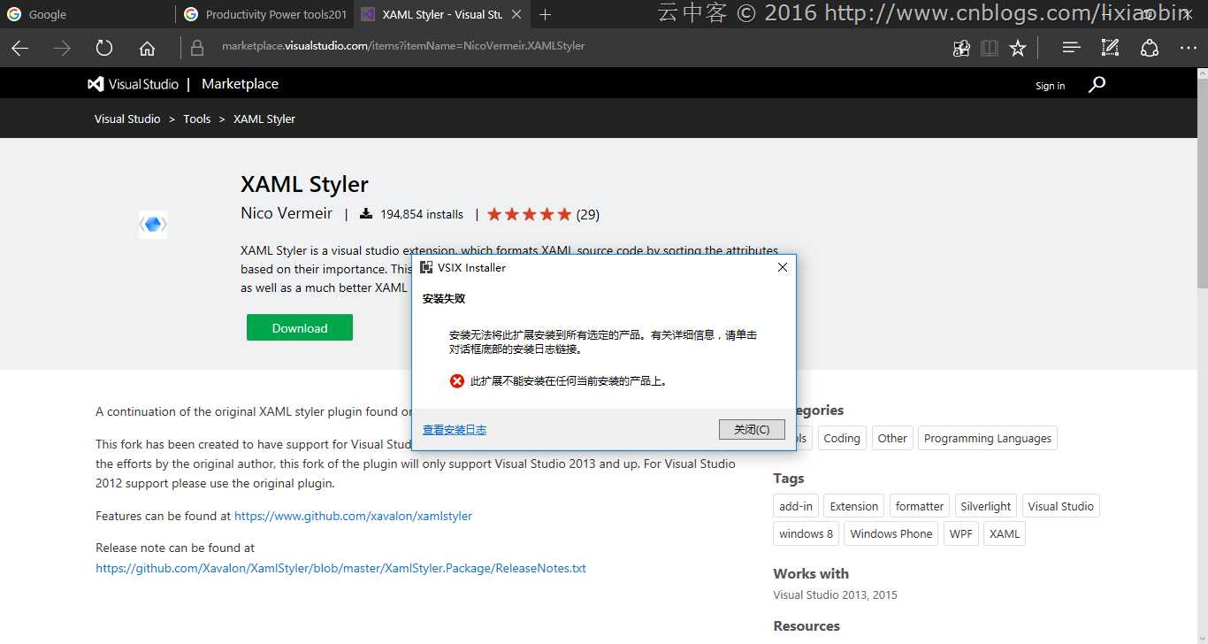Click the installs download icon

[366, 214]
